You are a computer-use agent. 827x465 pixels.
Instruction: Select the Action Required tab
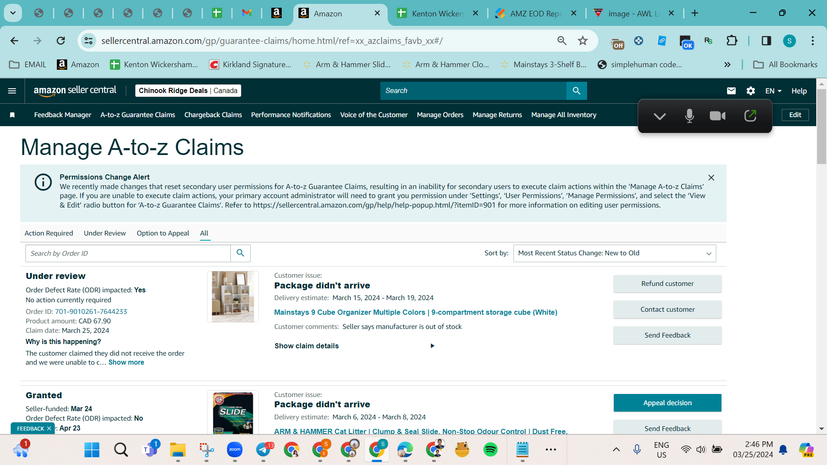click(49, 233)
